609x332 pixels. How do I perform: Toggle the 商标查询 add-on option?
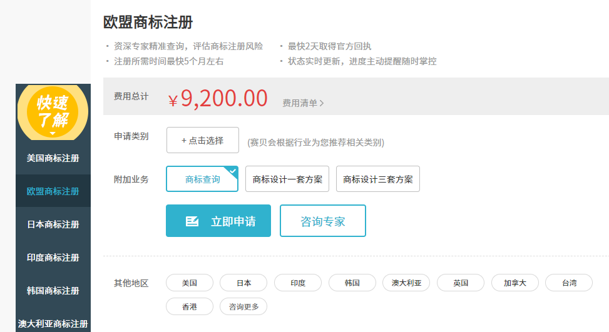click(x=202, y=179)
